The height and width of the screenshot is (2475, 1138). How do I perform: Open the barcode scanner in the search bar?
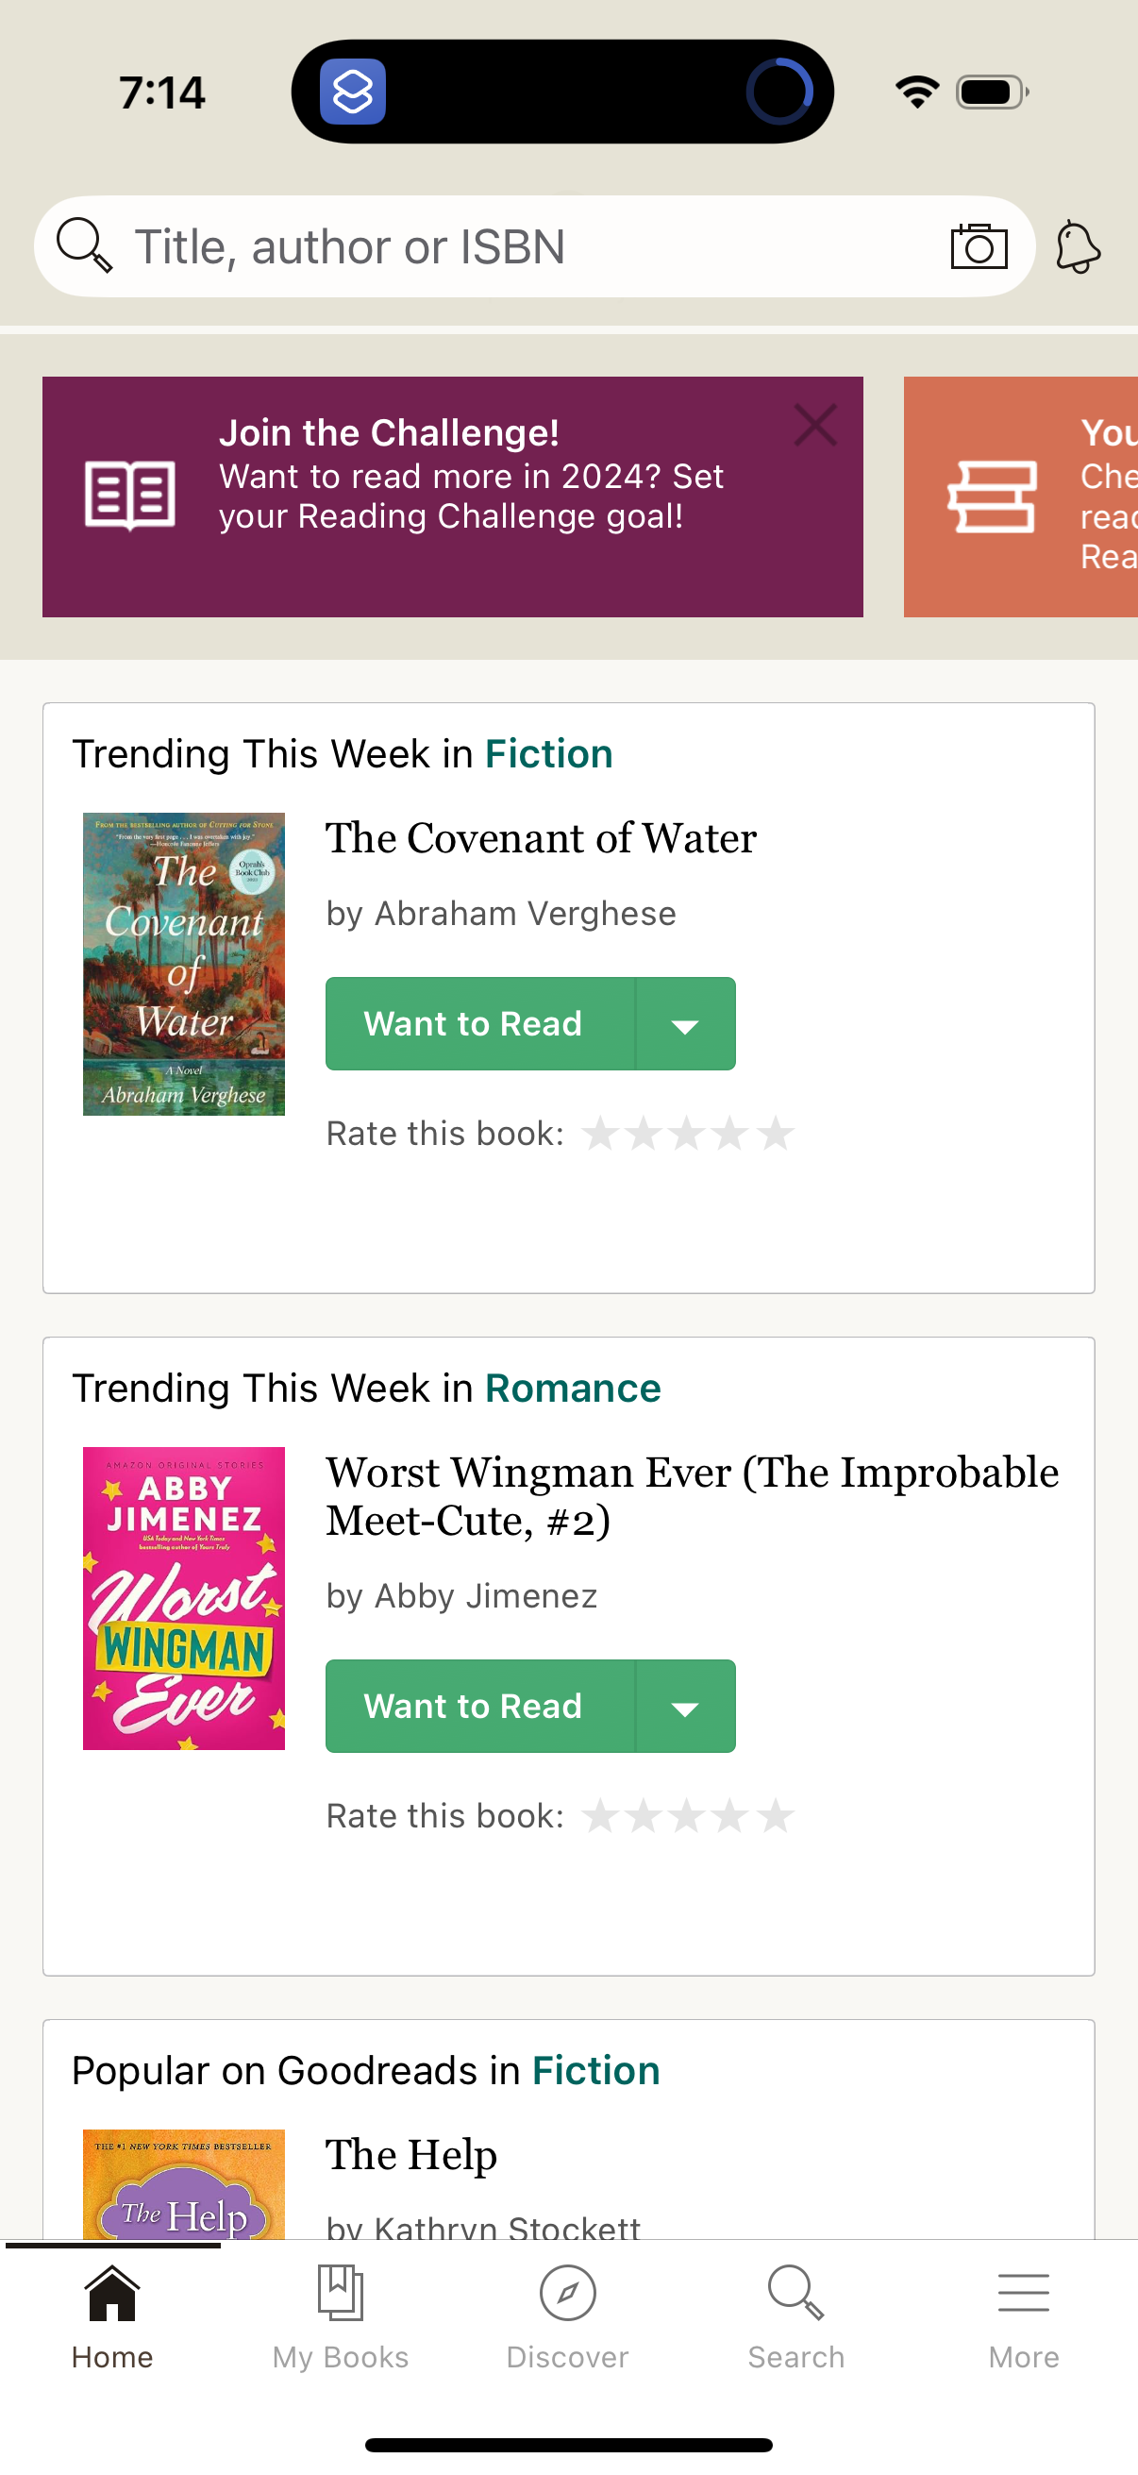pos(979,246)
